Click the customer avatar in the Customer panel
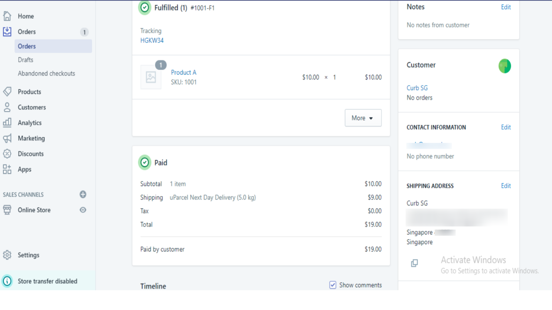Viewport: 552px width, 310px height. tap(504, 66)
